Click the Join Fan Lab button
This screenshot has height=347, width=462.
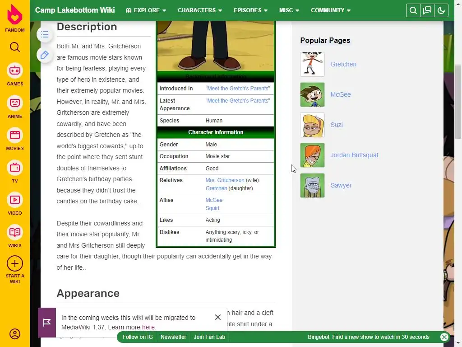click(x=209, y=337)
